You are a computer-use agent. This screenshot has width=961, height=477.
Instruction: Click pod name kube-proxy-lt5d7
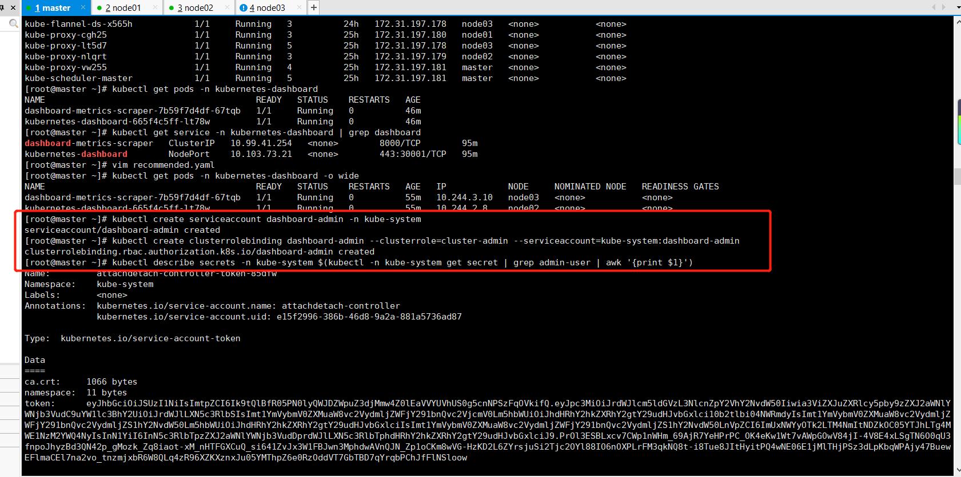click(x=66, y=46)
